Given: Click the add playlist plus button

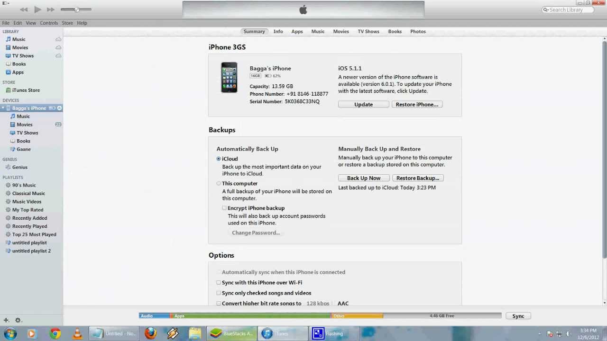Looking at the screenshot, I should point(6,321).
